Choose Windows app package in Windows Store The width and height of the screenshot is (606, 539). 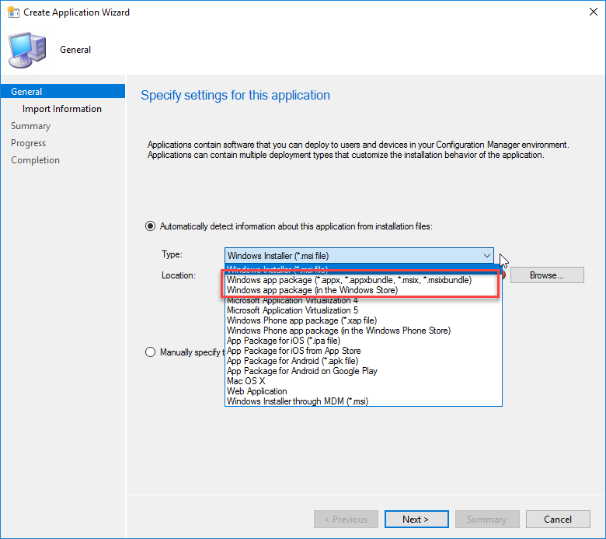312,290
